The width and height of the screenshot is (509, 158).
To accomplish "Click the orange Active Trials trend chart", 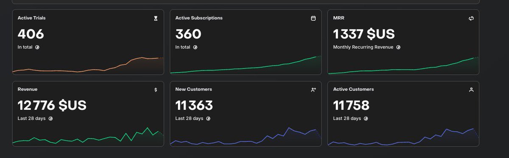I will [88, 65].
